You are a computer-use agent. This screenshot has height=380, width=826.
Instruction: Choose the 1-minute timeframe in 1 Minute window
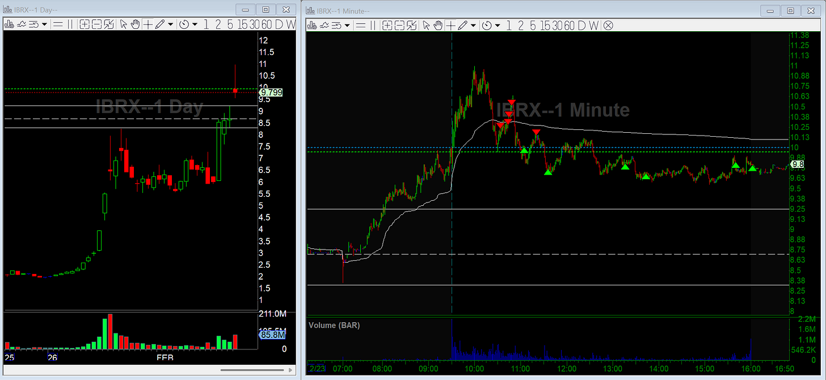point(509,26)
